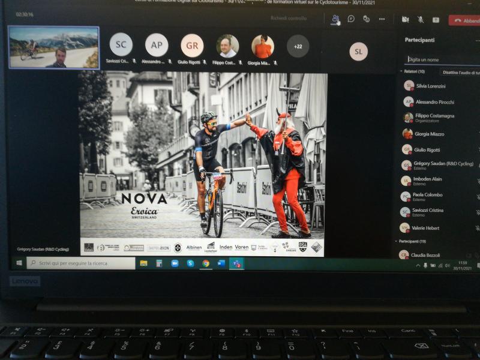Open Google Chrome from taskbar
Screen dimensions: 480x360
point(206,263)
